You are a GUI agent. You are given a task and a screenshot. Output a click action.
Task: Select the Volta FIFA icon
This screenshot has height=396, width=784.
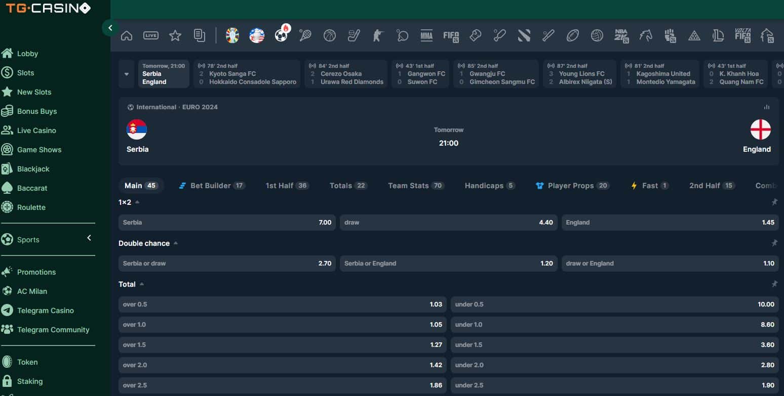(x=743, y=35)
